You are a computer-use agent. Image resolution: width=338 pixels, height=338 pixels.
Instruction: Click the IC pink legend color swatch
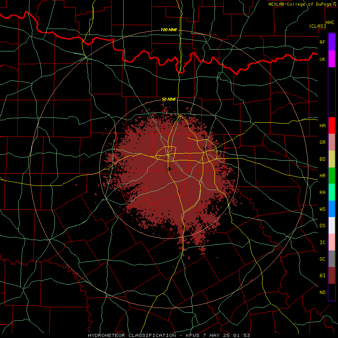click(x=332, y=242)
